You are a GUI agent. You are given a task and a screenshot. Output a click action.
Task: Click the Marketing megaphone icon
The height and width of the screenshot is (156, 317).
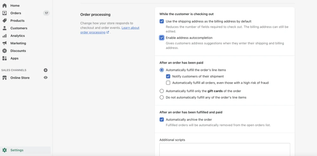[4, 43]
